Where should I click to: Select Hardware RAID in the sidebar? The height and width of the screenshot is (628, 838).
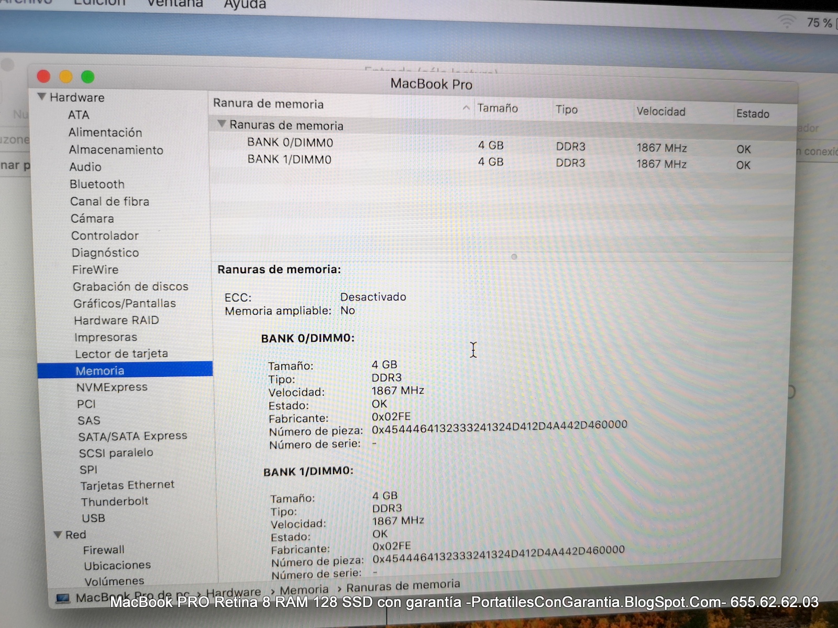click(x=116, y=320)
